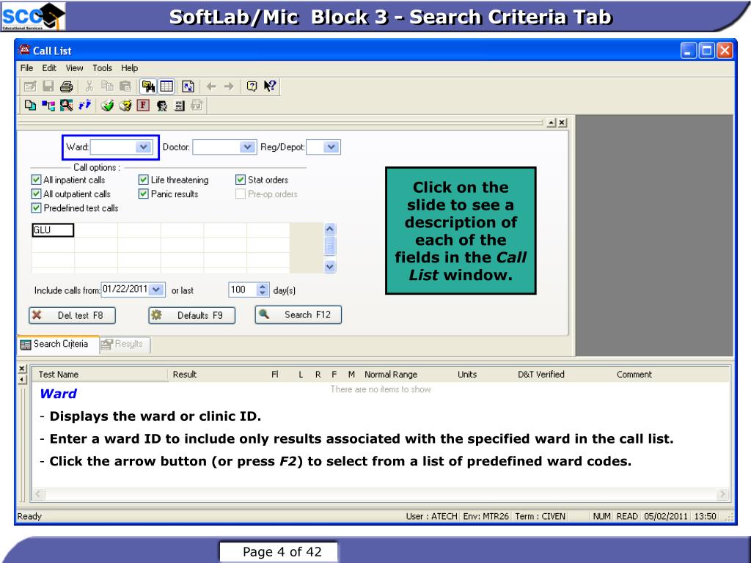Uncheck Predefined test calls
This screenshot has width=751, height=563.
[36, 207]
